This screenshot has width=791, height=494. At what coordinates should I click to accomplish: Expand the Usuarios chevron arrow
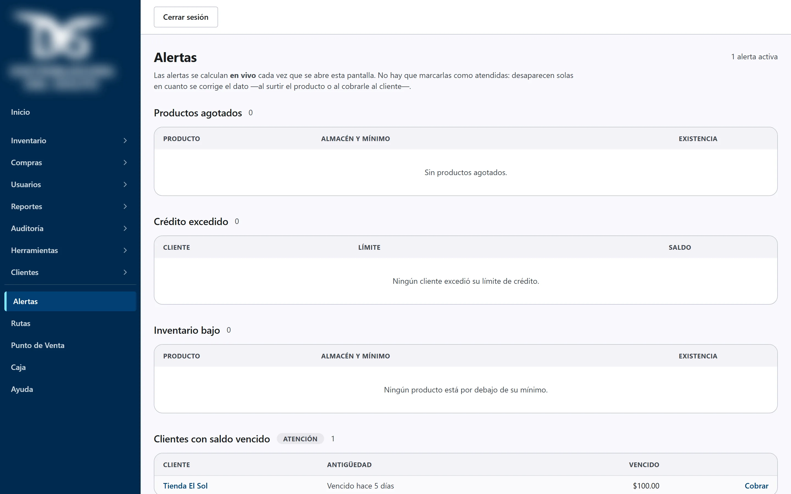[125, 184]
